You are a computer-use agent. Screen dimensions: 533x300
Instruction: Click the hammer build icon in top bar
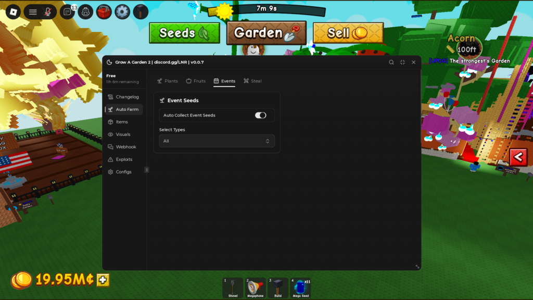pyautogui.click(x=141, y=12)
